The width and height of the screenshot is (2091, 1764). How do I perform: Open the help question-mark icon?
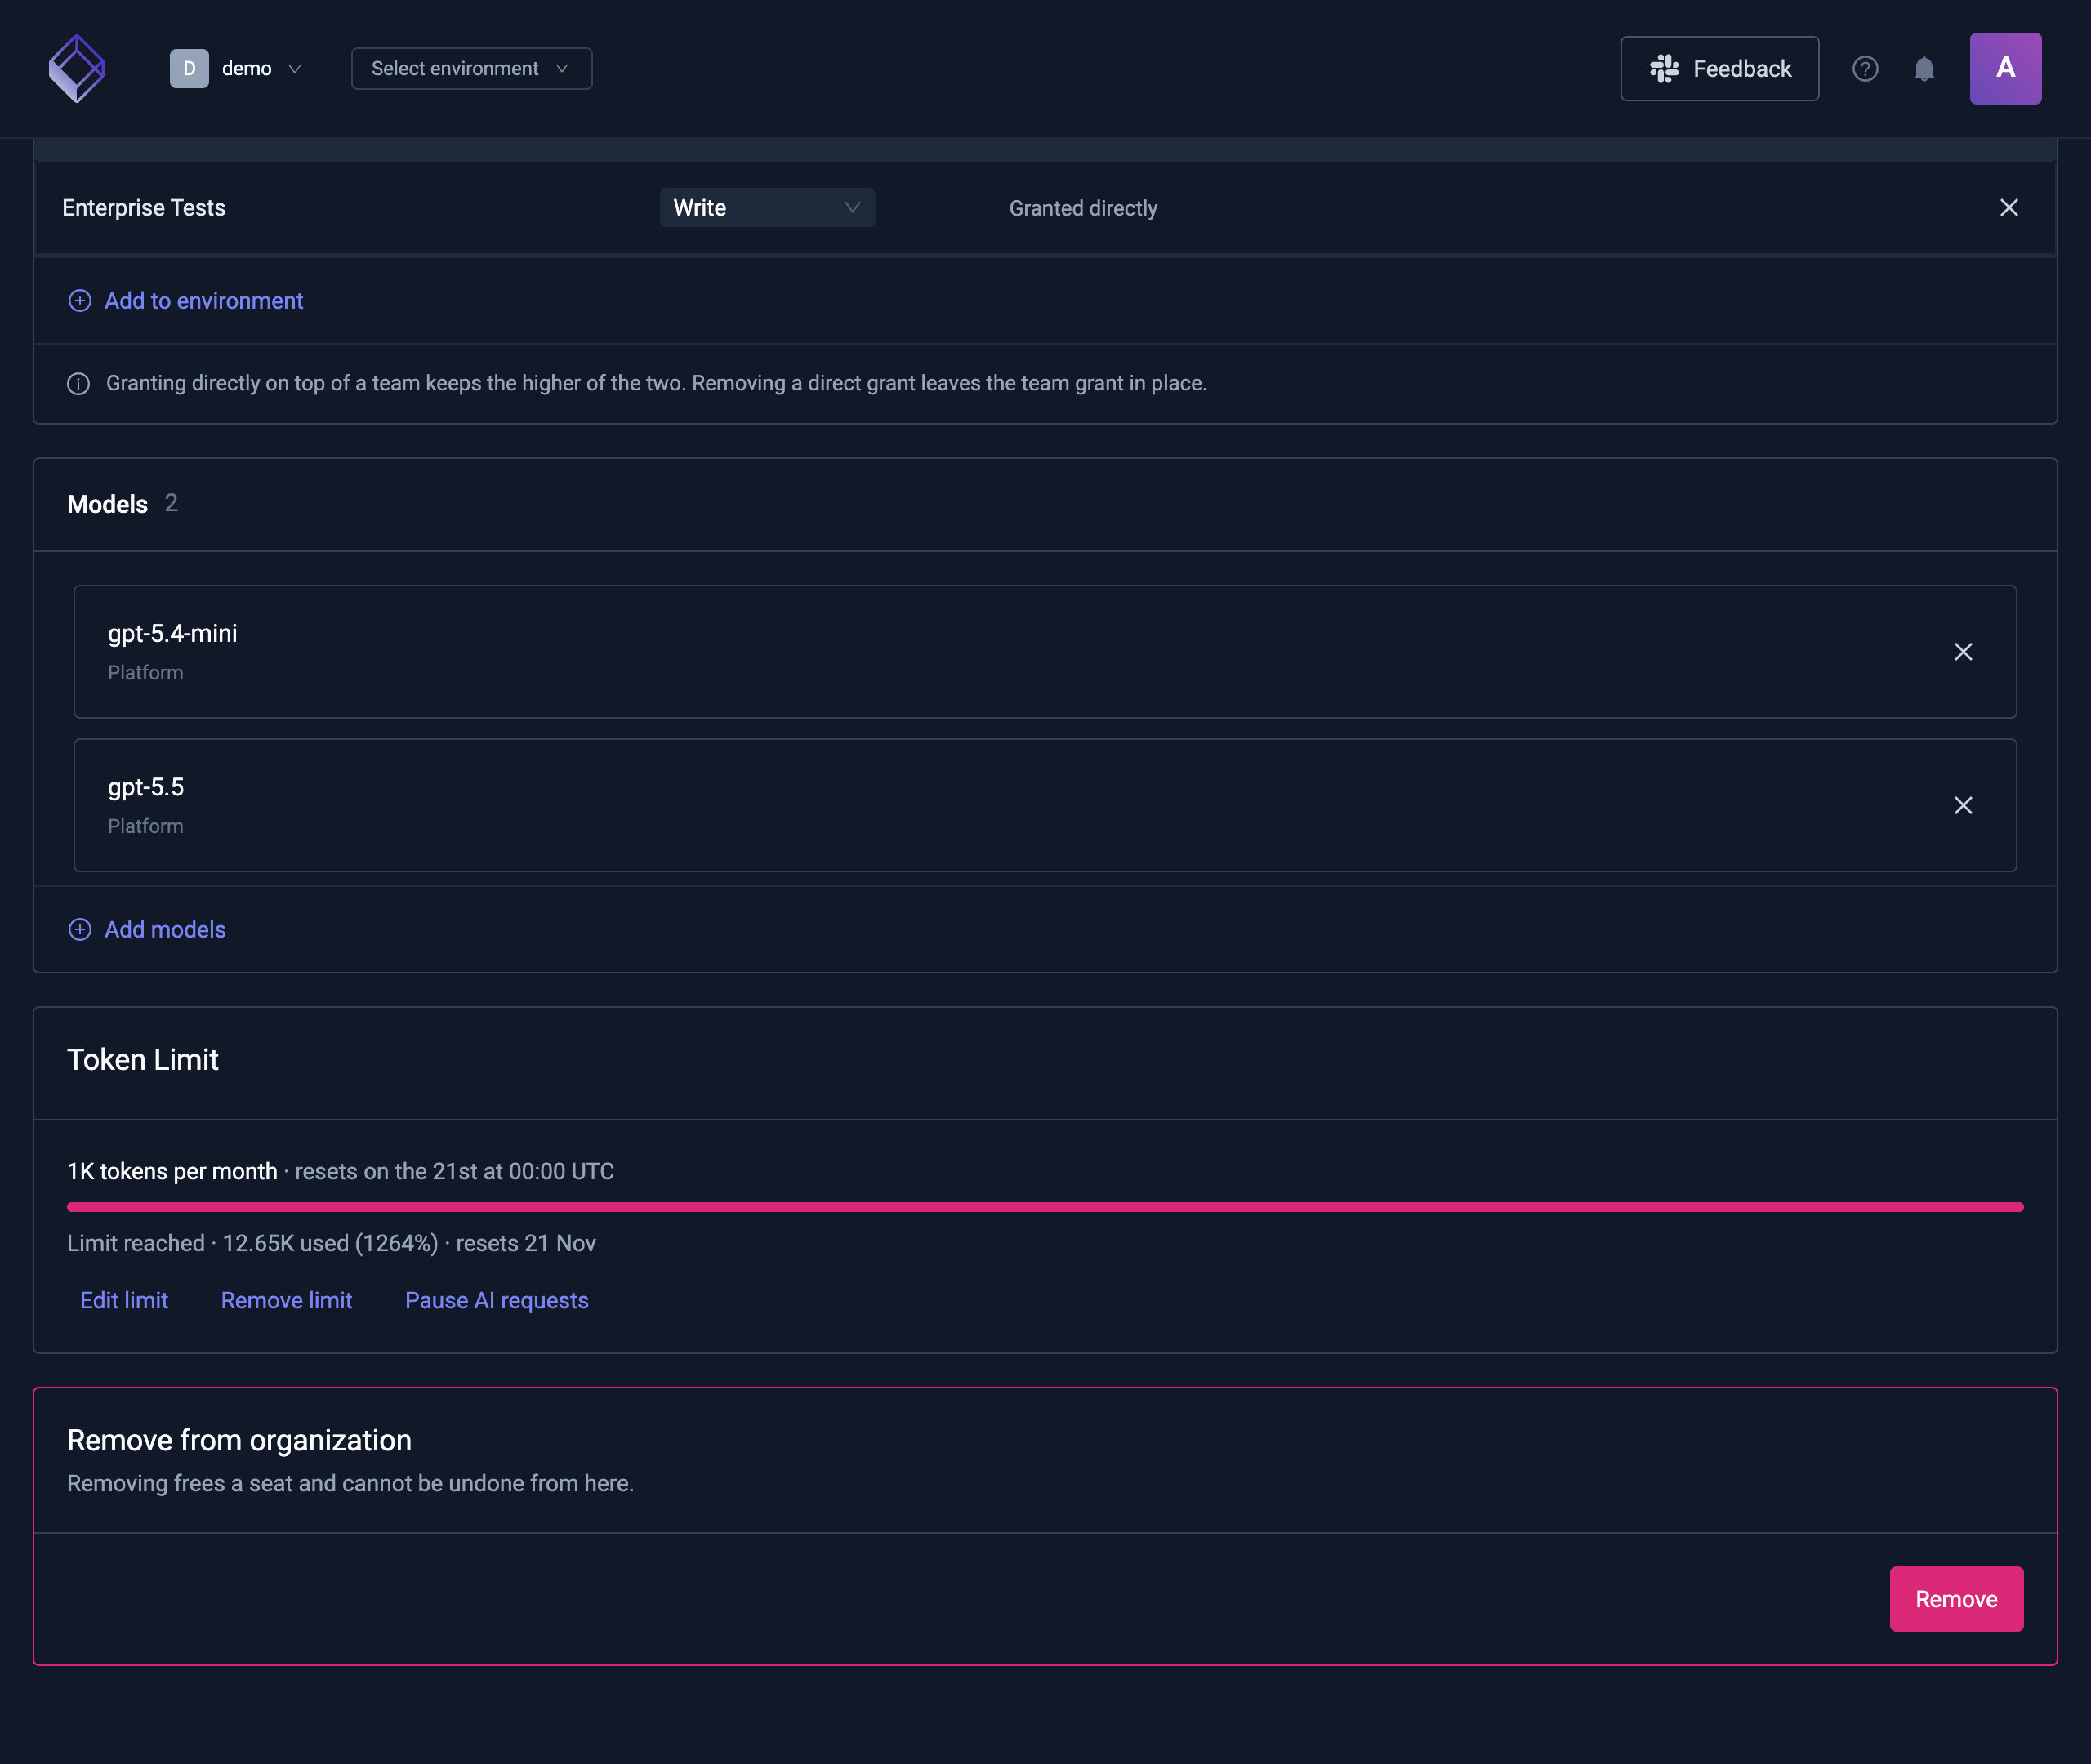point(1865,68)
